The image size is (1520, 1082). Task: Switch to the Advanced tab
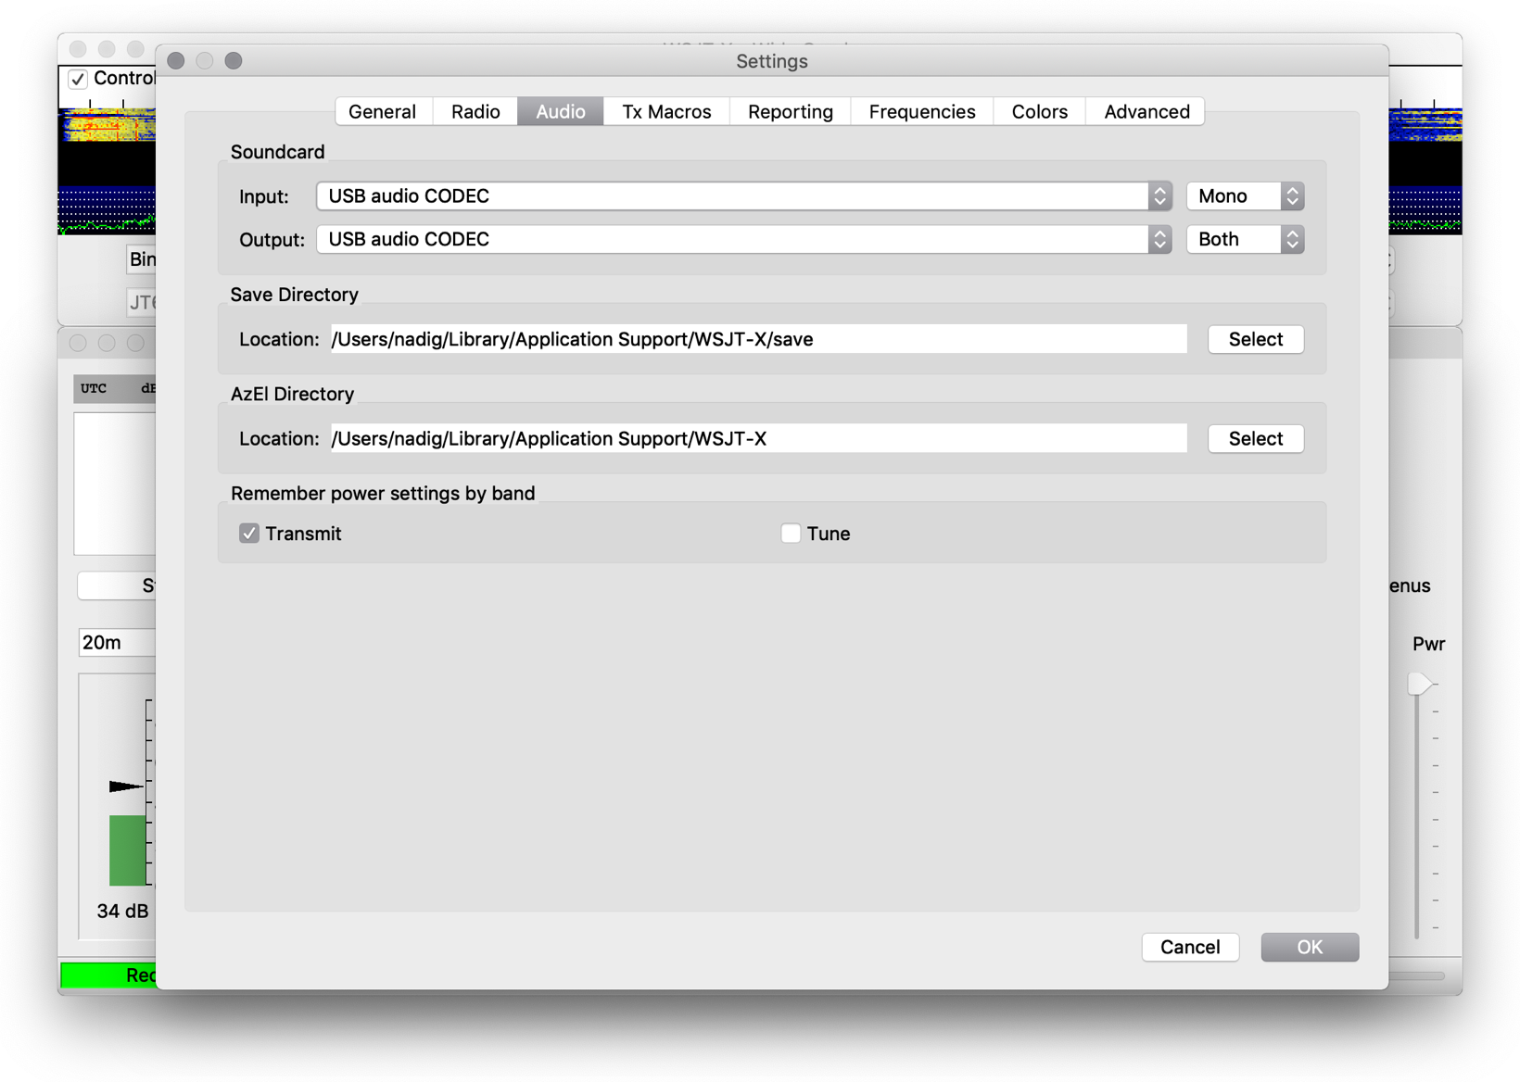[x=1146, y=111]
